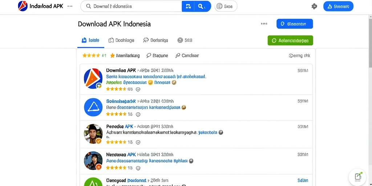Select the Ananlladkang star filter
The width and height of the screenshot is (372, 186).
tap(125, 56)
